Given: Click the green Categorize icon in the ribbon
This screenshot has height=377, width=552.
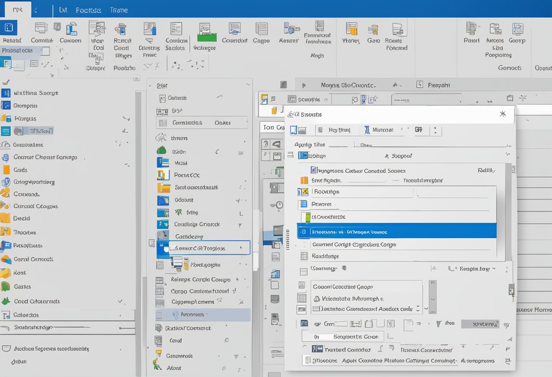Looking at the screenshot, I should (x=206, y=33).
